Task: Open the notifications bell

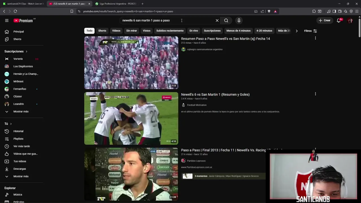Action: coord(339,20)
